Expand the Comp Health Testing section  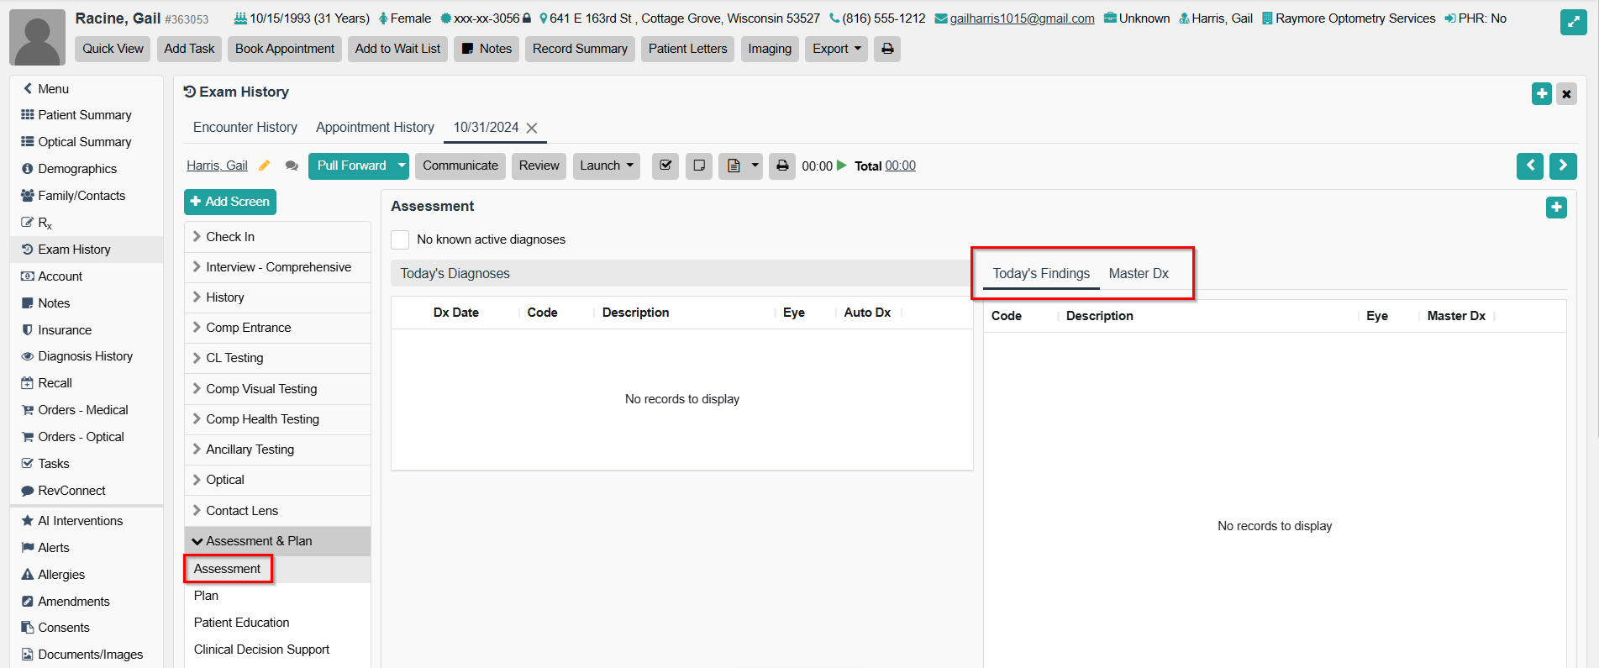pos(261,419)
